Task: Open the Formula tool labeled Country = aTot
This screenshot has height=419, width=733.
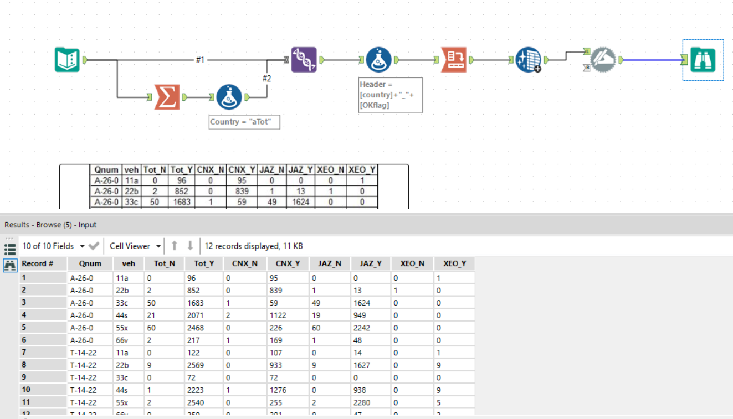Action: (x=229, y=97)
